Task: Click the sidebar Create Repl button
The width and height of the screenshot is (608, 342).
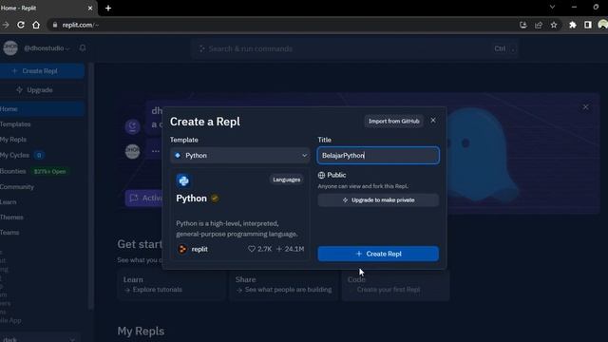Action: [42, 71]
